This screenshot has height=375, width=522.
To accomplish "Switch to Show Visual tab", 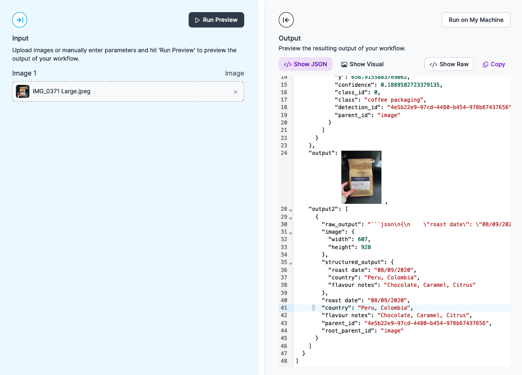I will point(362,64).
